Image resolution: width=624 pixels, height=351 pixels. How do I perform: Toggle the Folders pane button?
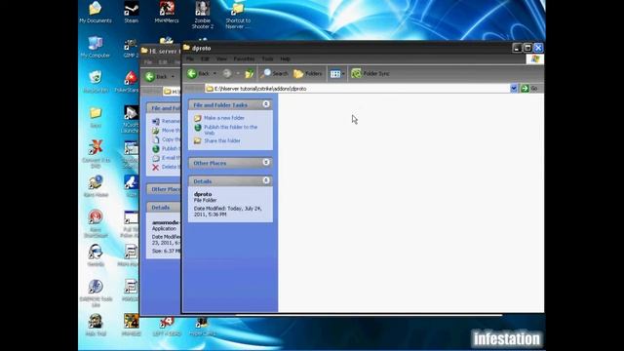(x=308, y=74)
